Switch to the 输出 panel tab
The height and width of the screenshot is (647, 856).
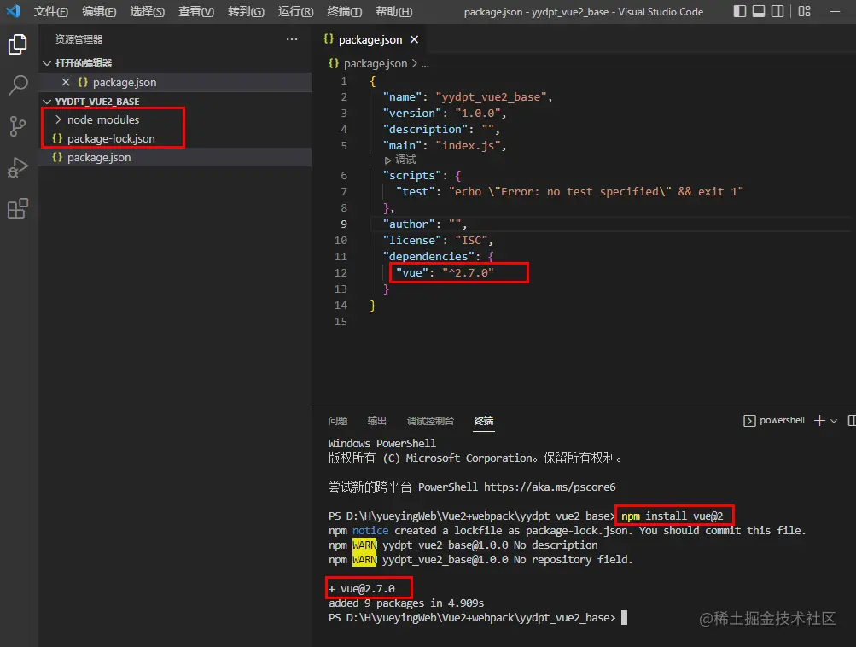[x=377, y=421]
